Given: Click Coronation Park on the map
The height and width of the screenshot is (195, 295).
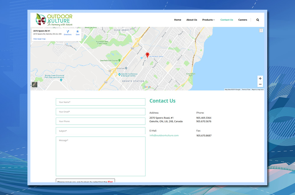Looking at the screenshot, I should 191,75.
